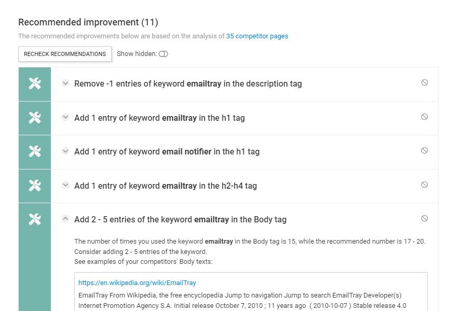Hide the h2-h4 tag recommendation
This screenshot has width=457, height=311.
click(x=424, y=185)
